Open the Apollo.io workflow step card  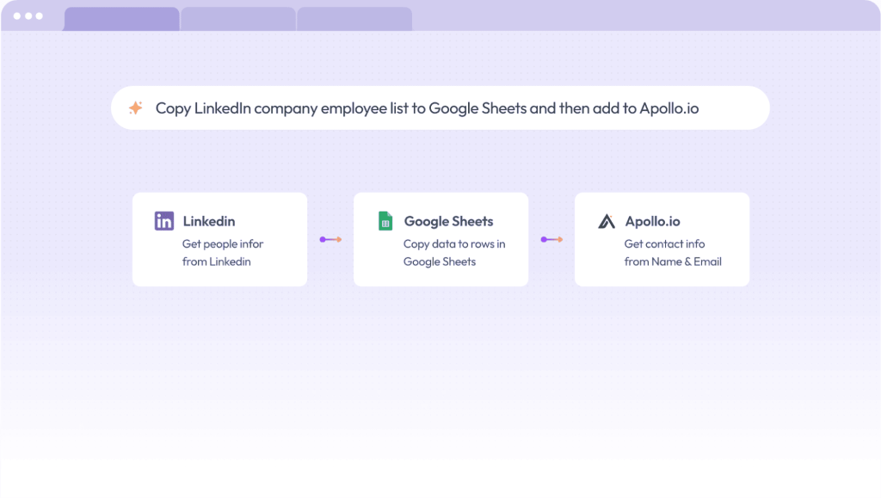662,239
